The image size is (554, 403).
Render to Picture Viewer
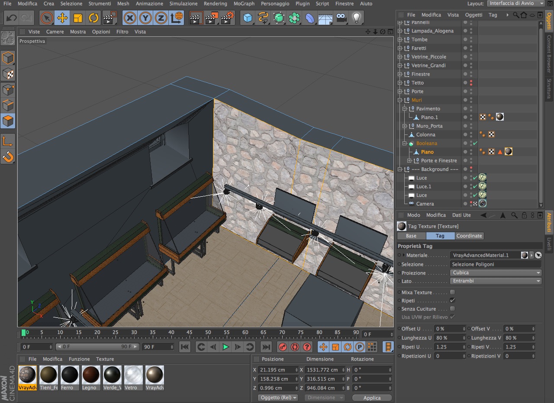click(212, 18)
